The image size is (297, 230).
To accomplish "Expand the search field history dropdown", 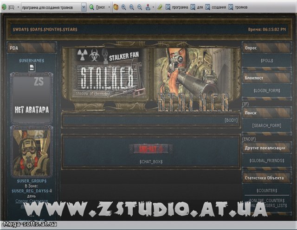I will [x=84, y=7].
